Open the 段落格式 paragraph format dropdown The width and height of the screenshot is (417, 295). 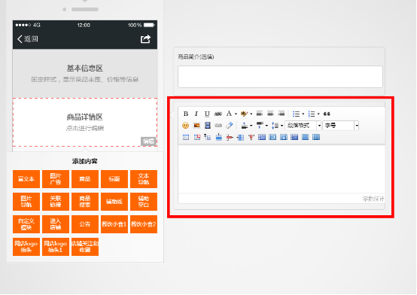click(319, 125)
